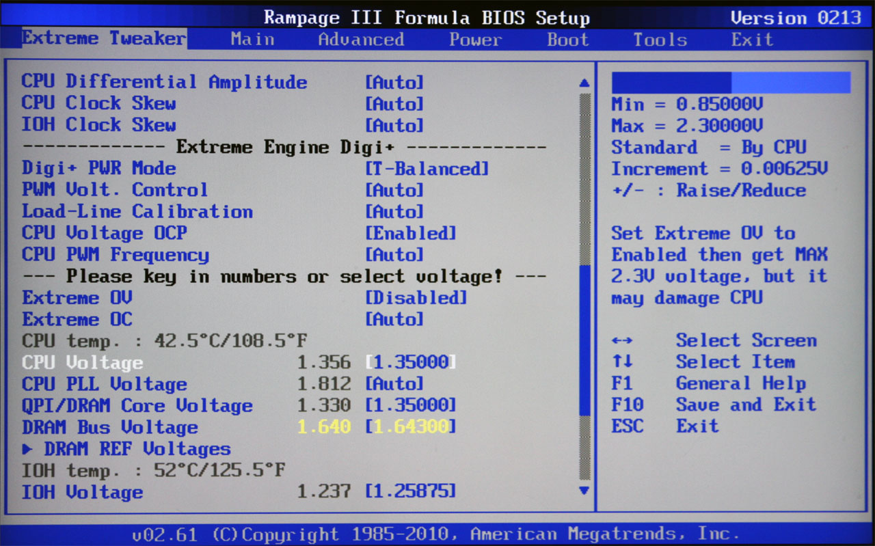Click the Version 0213 text
The width and height of the screenshot is (875, 546).
(796, 17)
